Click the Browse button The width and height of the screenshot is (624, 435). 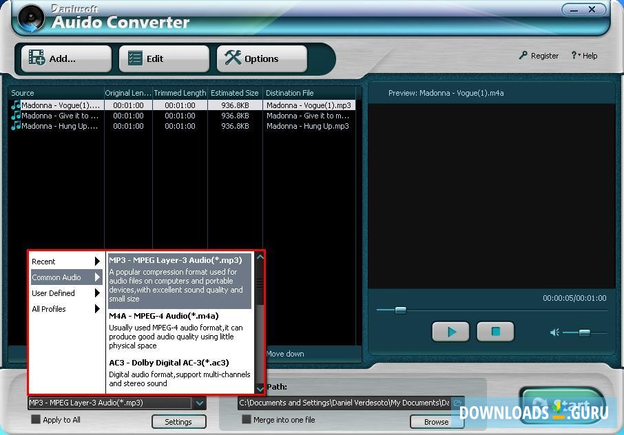pyautogui.click(x=437, y=422)
